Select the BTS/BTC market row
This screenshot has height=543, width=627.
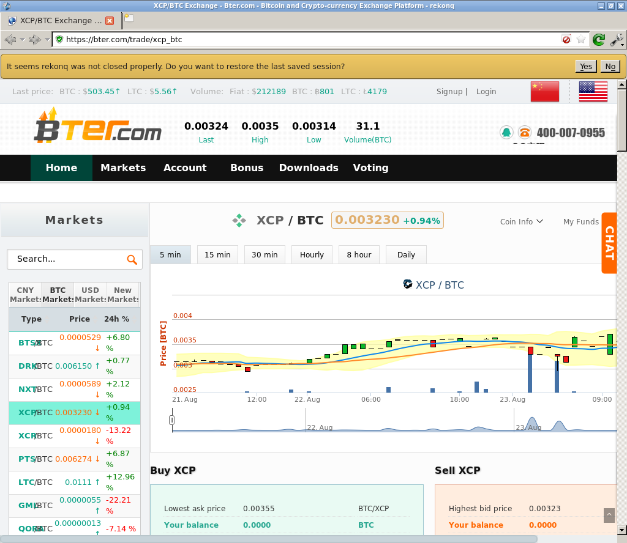pyautogui.click(x=75, y=343)
